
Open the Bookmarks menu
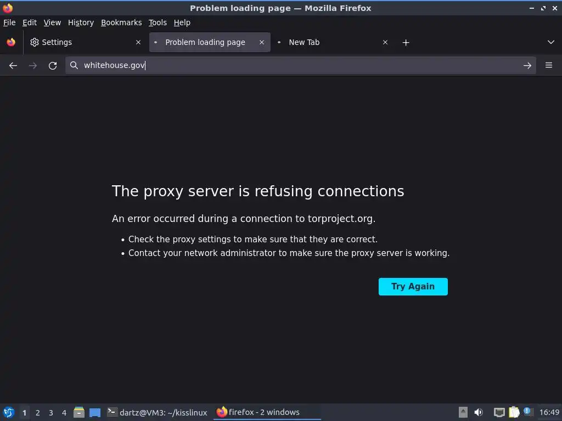(x=121, y=22)
